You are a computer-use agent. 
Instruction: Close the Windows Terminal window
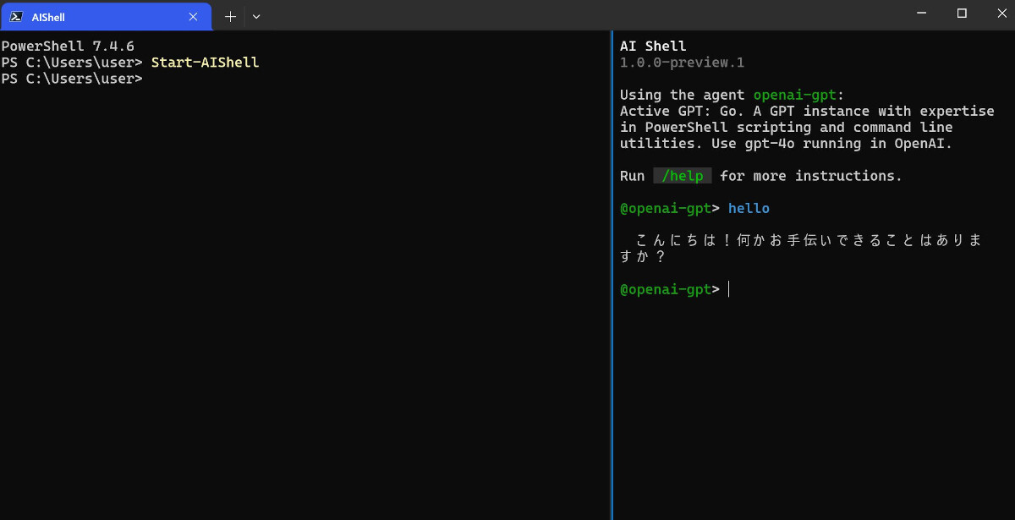[x=999, y=14]
